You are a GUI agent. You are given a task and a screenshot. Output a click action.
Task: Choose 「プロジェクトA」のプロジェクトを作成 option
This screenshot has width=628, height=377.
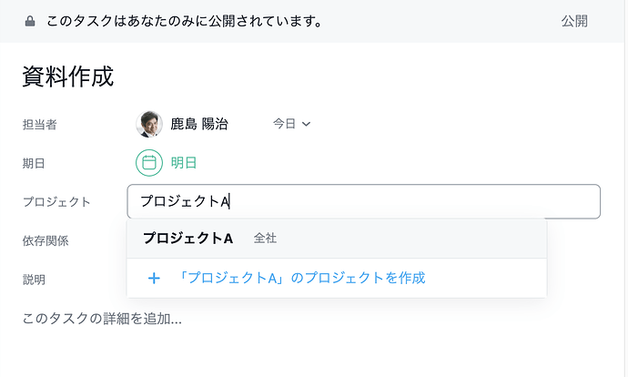[302, 278]
